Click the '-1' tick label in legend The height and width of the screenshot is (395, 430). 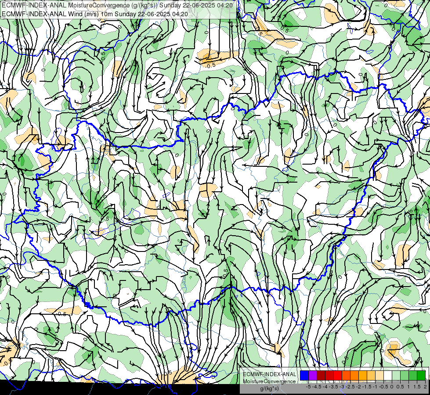tap(376, 387)
